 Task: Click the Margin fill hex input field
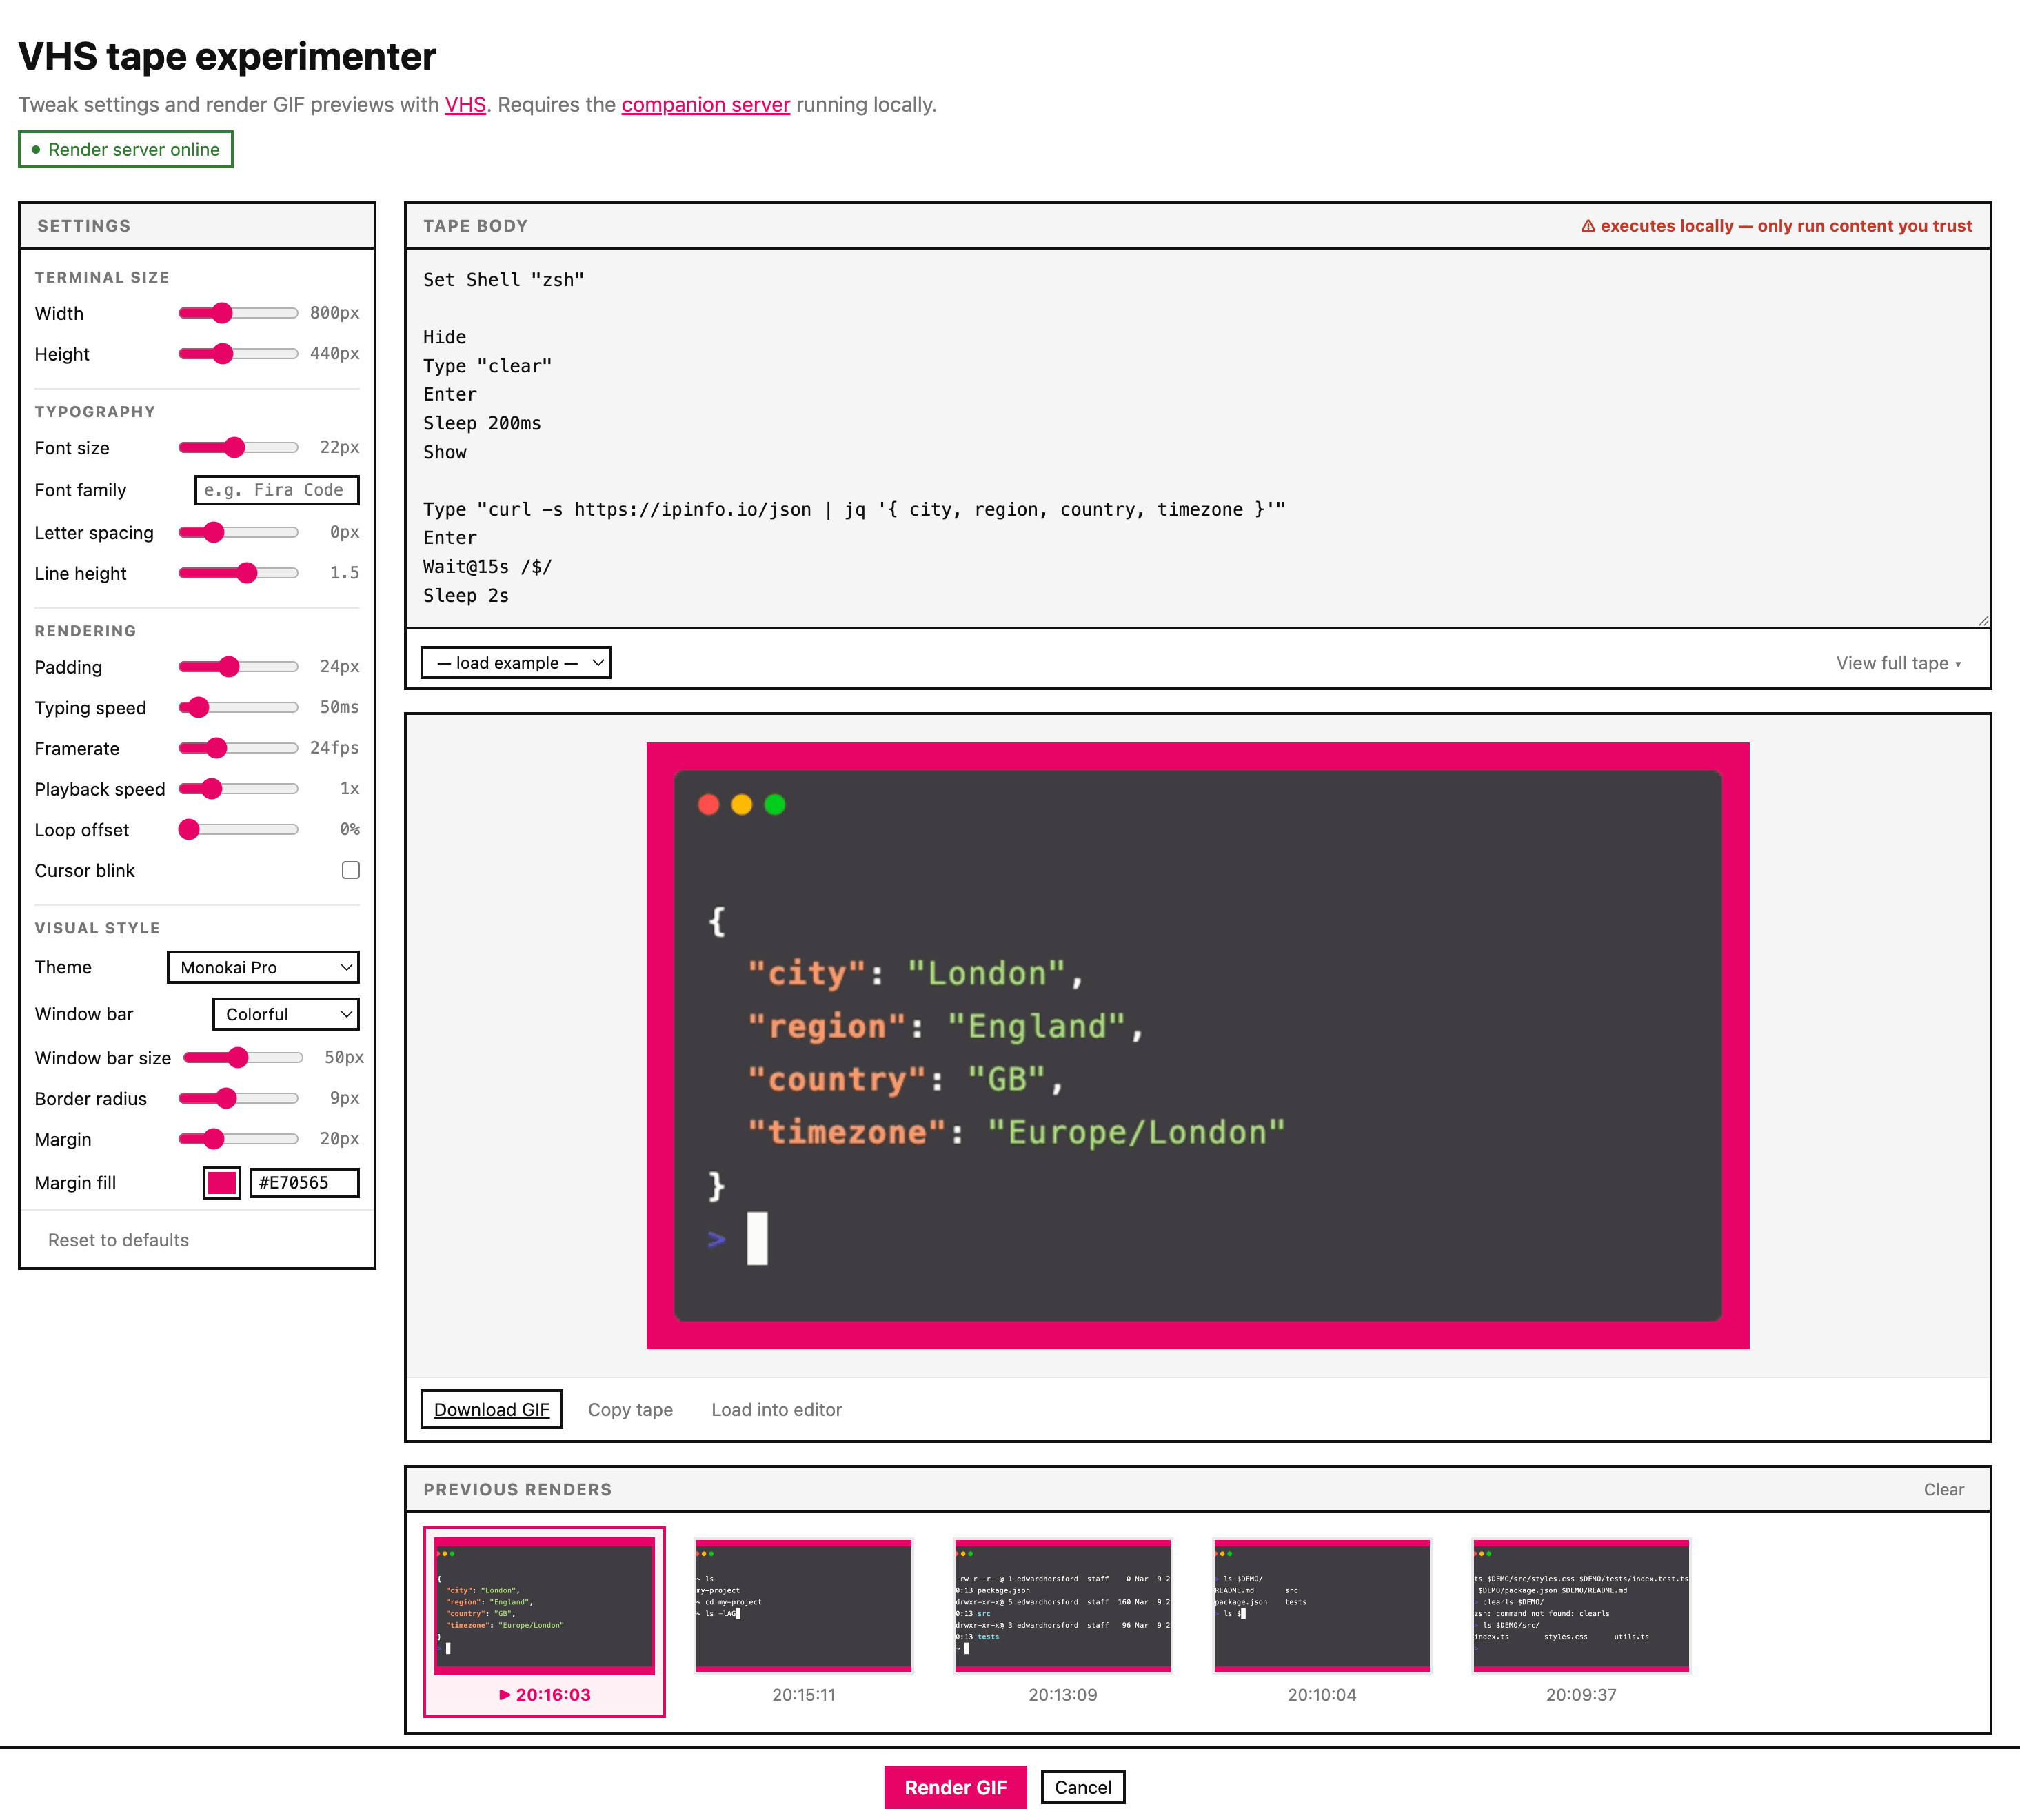coord(304,1183)
